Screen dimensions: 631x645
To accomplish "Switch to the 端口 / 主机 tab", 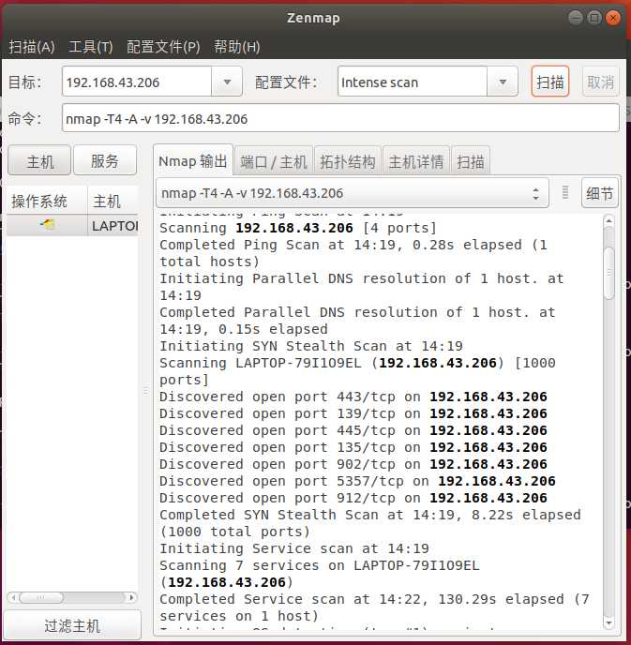I will click(274, 161).
